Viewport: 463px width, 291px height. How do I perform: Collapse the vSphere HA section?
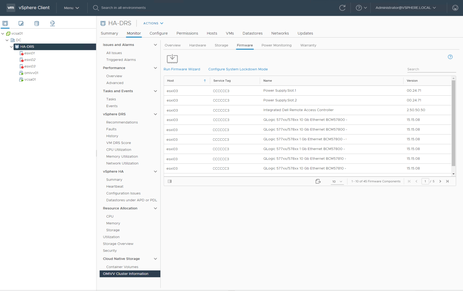point(155,171)
